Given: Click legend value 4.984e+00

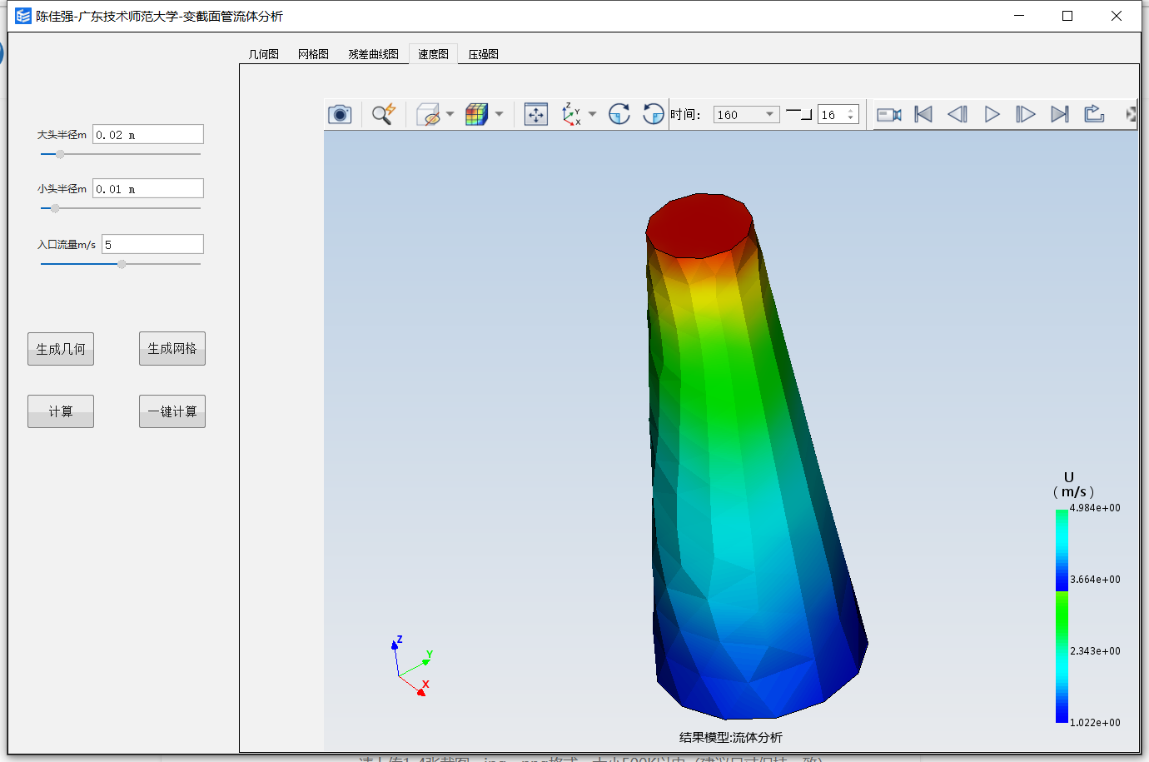Looking at the screenshot, I should 1095,508.
